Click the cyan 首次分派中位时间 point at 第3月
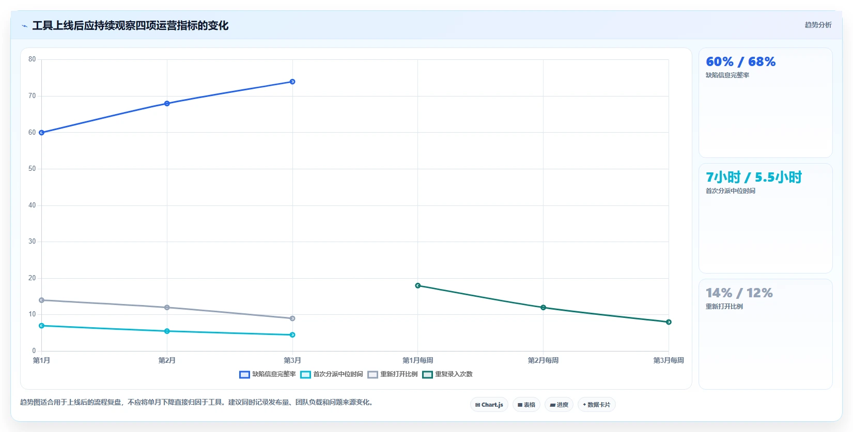Image resolution: width=853 pixels, height=432 pixels. [x=292, y=335]
